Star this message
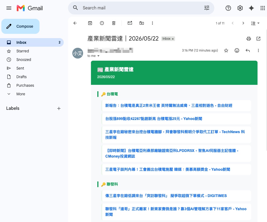This screenshot has width=267, height=222. coord(226,50)
